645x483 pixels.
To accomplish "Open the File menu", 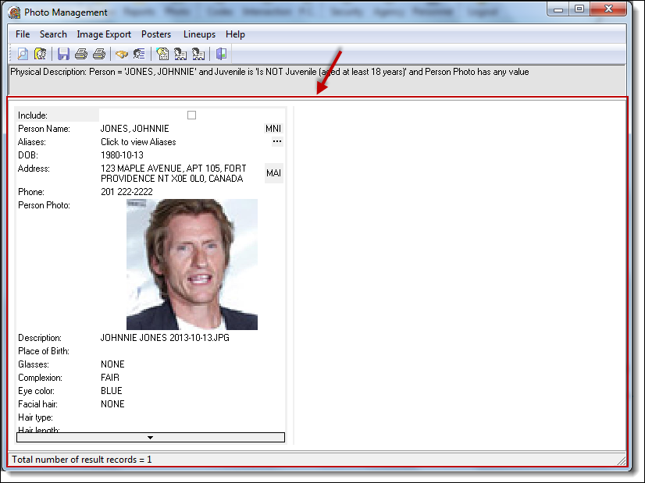I will click(23, 34).
